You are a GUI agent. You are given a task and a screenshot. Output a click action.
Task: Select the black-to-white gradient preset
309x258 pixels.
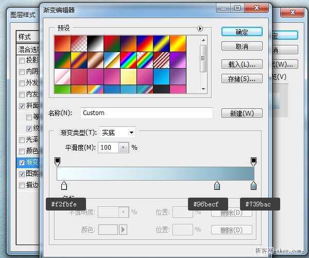(95, 43)
